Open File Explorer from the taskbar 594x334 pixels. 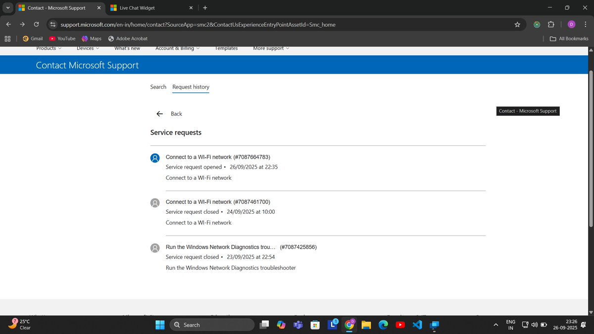point(366,325)
